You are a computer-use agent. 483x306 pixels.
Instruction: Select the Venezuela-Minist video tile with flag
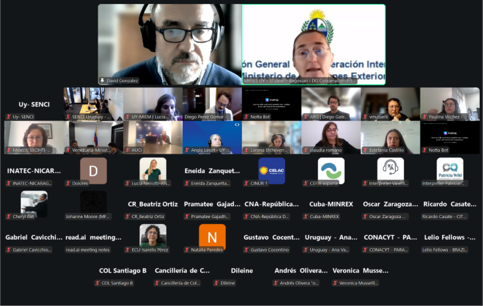(x=93, y=137)
